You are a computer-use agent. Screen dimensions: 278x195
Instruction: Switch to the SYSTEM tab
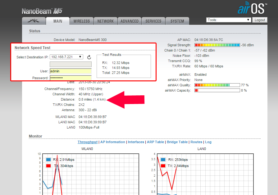[x=177, y=21]
